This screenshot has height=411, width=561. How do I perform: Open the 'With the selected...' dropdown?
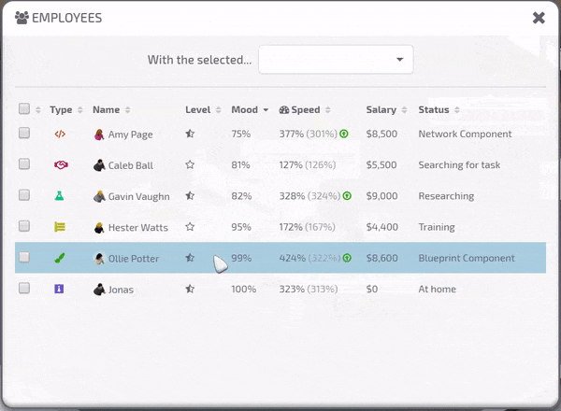point(336,60)
